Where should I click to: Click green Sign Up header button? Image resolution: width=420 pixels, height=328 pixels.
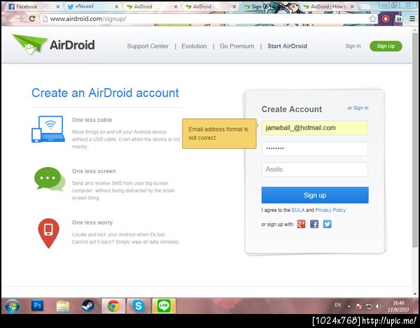point(386,46)
